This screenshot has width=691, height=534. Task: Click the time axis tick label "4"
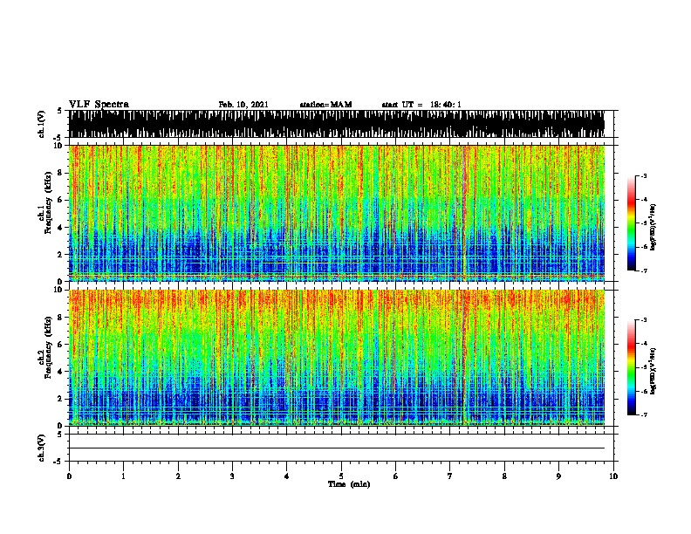pos(286,476)
